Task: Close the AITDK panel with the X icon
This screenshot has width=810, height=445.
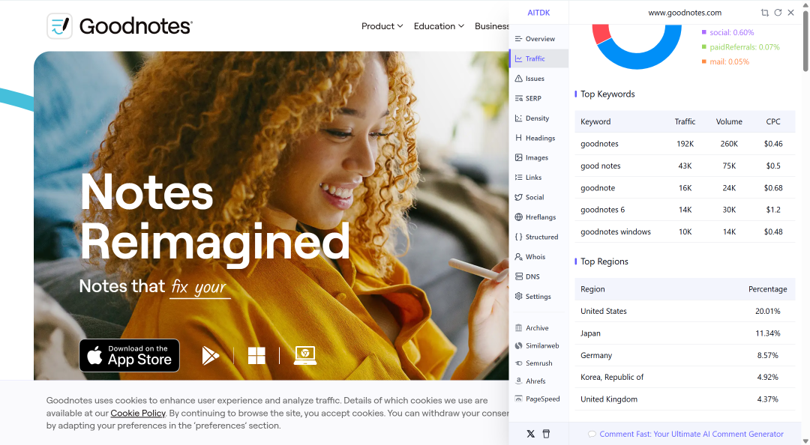Action: (791, 13)
